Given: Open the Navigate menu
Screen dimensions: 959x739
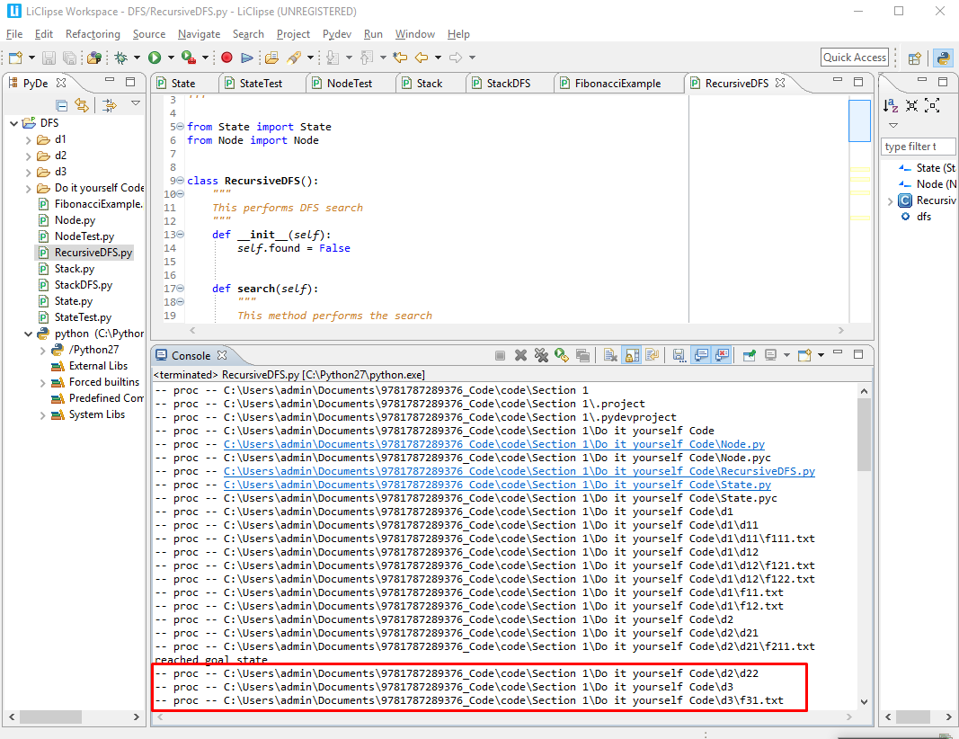Looking at the screenshot, I should pyautogui.click(x=199, y=34).
